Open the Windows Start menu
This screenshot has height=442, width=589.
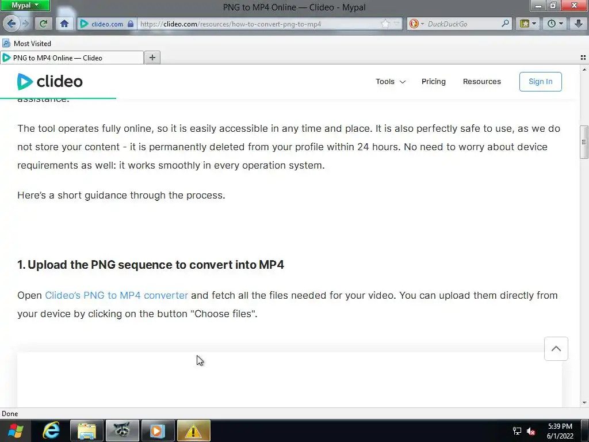(x=16, y=430)
